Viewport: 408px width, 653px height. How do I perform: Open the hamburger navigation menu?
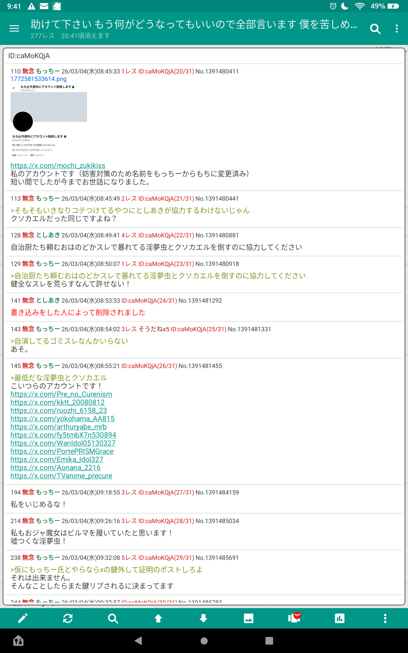[14, 29]
